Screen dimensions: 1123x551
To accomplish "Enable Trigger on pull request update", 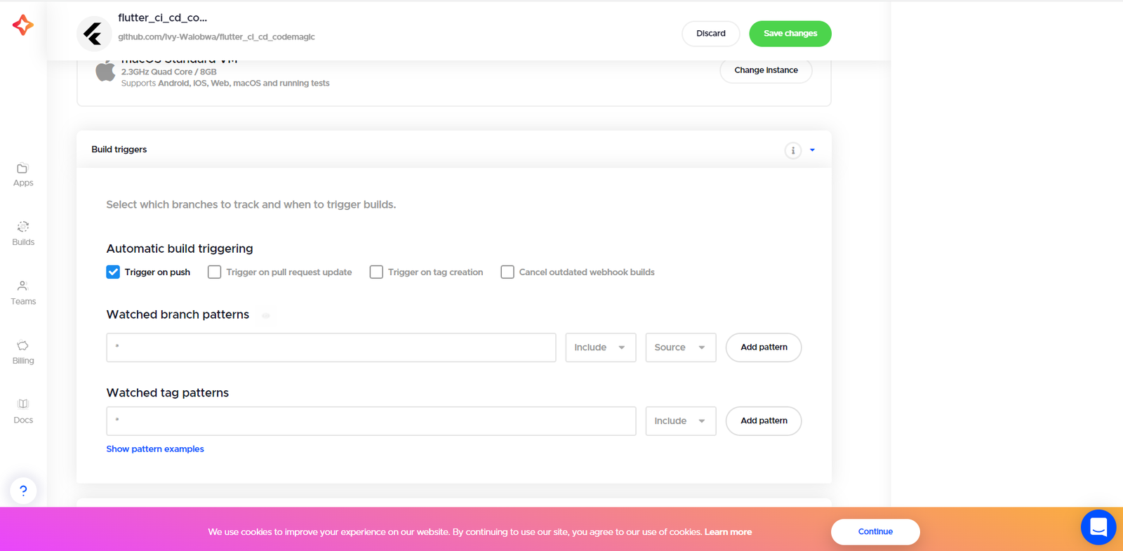I will (215, 272).
